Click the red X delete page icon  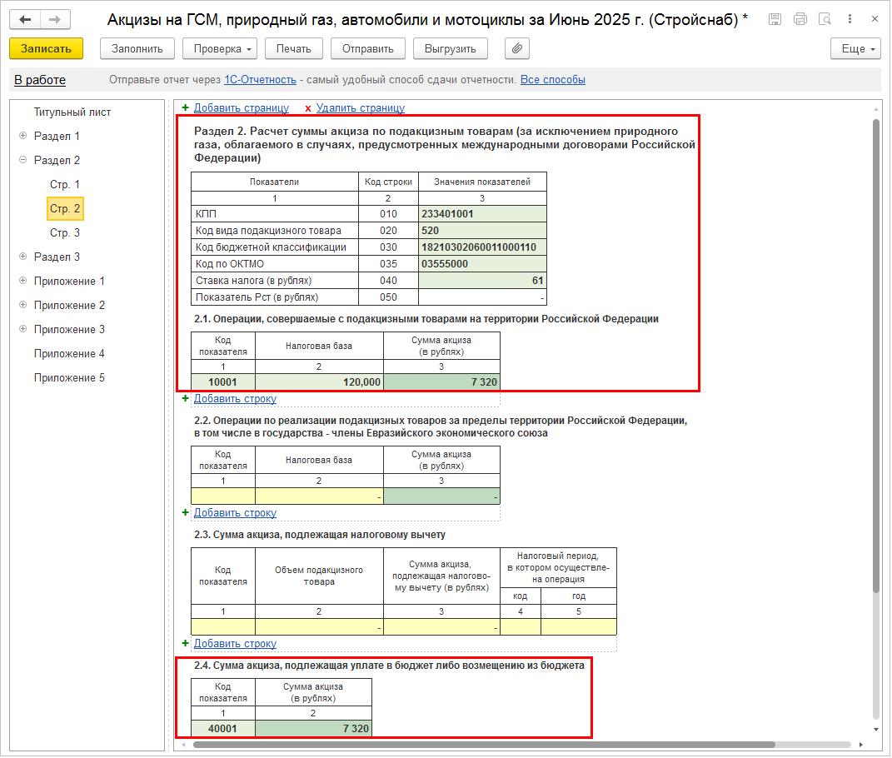click(x=308, y=108)
